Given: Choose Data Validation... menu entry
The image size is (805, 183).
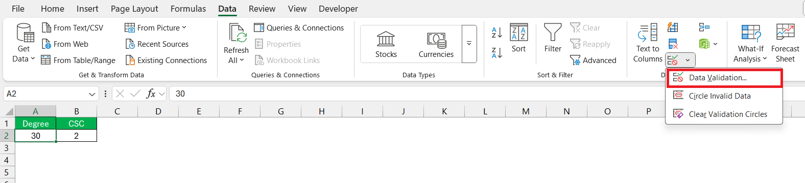Looking at the screenshot, I should tap(724, 78).
